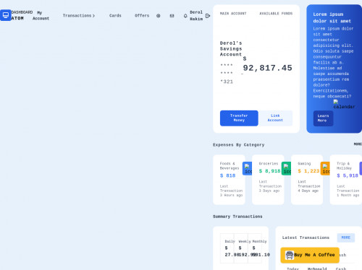Open the Trip & Holiday expense card
Image resolution: width=362 pixels, height=270 pixels.
[346, 180]
